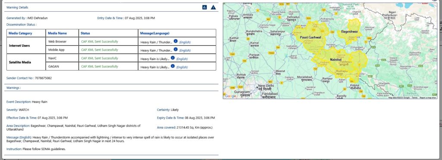Image resolution: width=442 pixels, height=160 pixels.
Task: Select the Bageshwar yellow region on map
Action: point(350,32)
